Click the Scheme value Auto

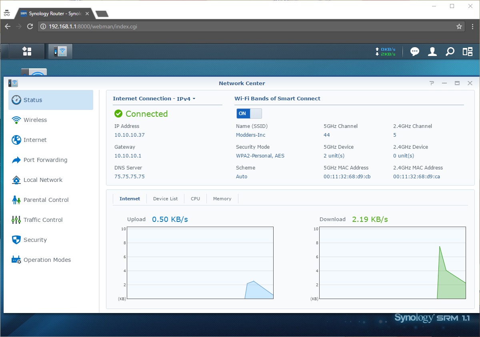click(242, 177)
